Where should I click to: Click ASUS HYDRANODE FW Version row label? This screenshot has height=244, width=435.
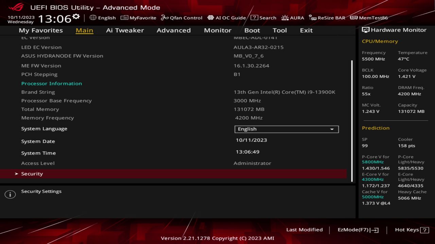click(x=62, y=56)
